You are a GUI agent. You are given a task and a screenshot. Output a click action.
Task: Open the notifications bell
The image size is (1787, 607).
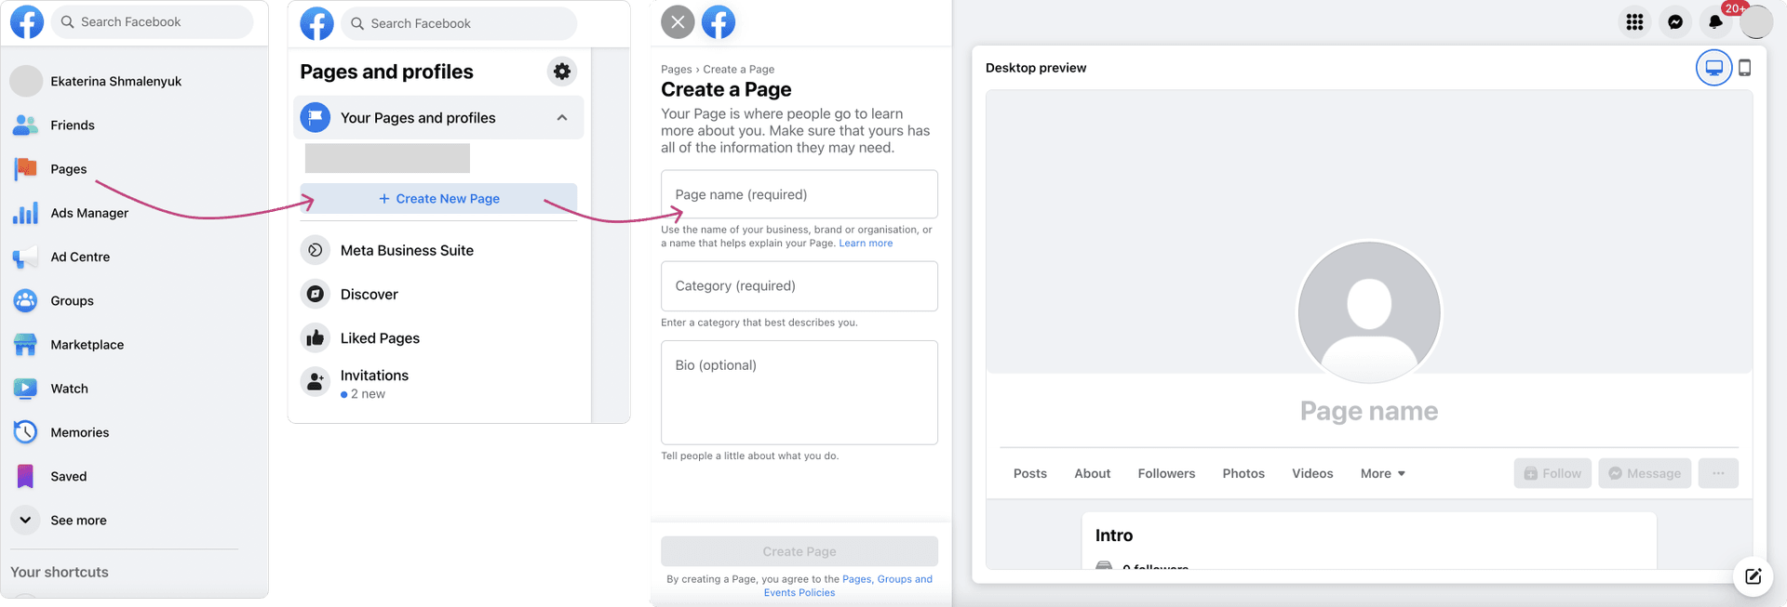click(x=1715, y=22)
